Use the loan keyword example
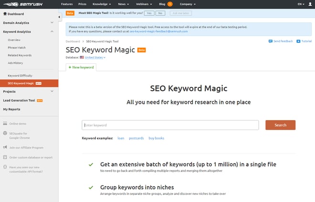315x202 pixels. [121, 138]
